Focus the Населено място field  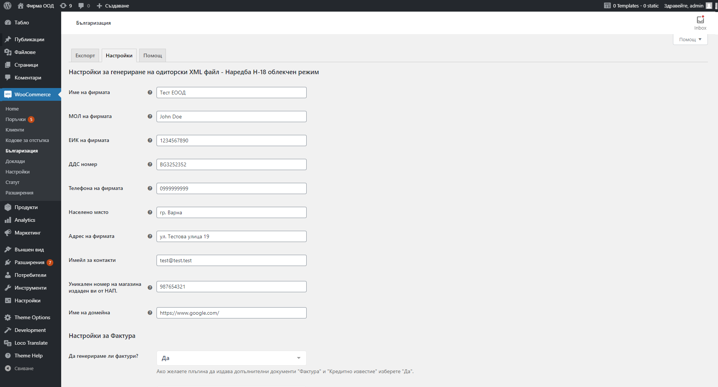coord(231,212)
